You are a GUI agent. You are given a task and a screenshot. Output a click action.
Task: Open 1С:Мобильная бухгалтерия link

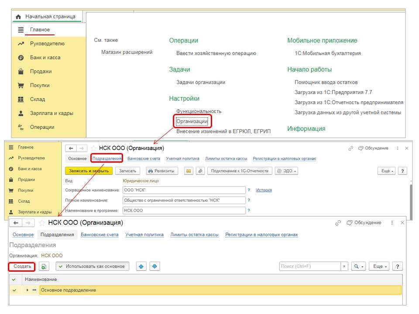(328, 53)
